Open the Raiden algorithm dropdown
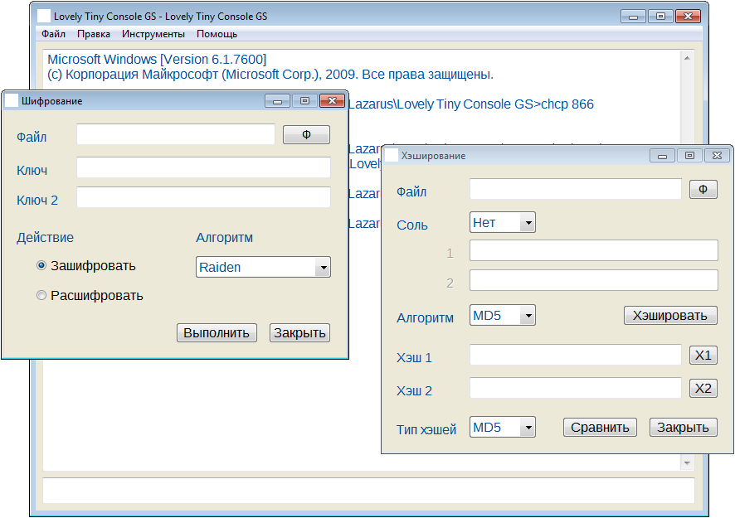The image size is (735, 518). [x=323, y=267]
